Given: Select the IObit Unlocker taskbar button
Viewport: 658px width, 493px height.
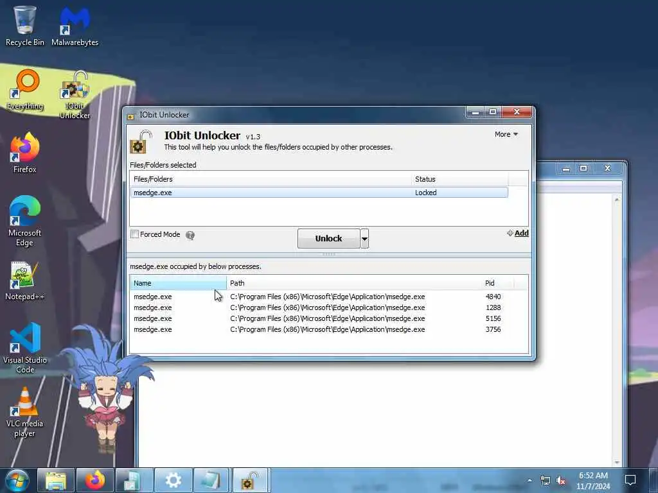Looking at the screenshot, I should pos(251,480).
